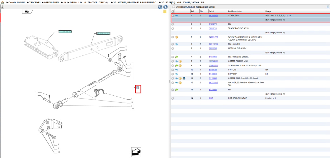Viewport: 330px width, 158px height.
Task: Click the pin panel icon under the home icon
Action: point(2,7)
